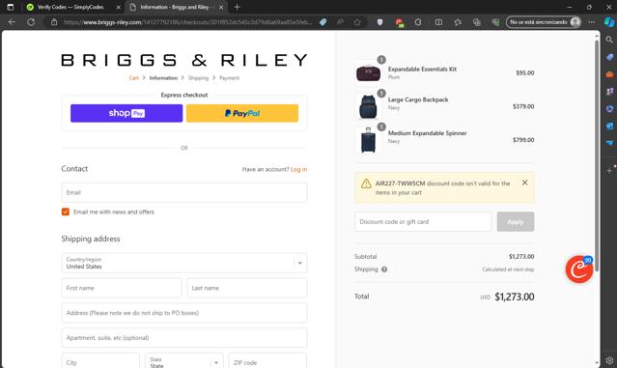
Task: Open the red floating coupon extension badge
Action: [x=579, y=269]
